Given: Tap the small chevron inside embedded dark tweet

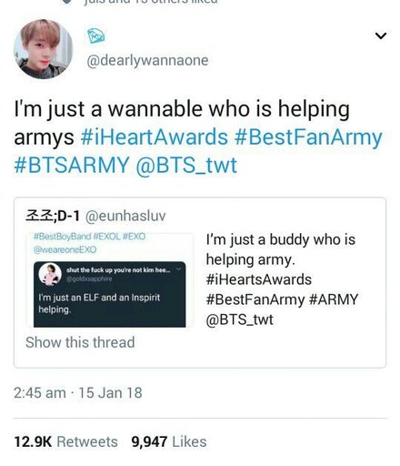Looking at the screenshot, I should [179, 269].
